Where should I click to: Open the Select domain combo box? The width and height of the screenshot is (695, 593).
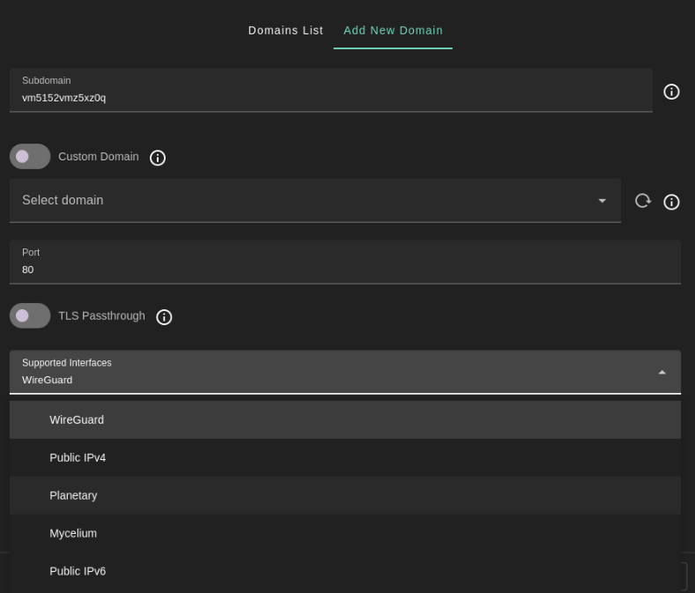tap(299, 201)
